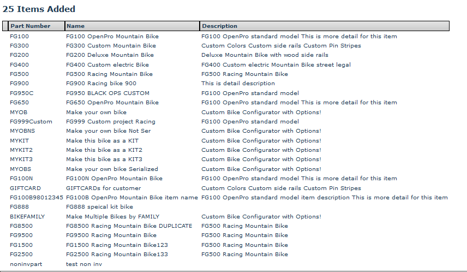Click part number FG300
467x272 pixels.
click(x=19, y=46)
